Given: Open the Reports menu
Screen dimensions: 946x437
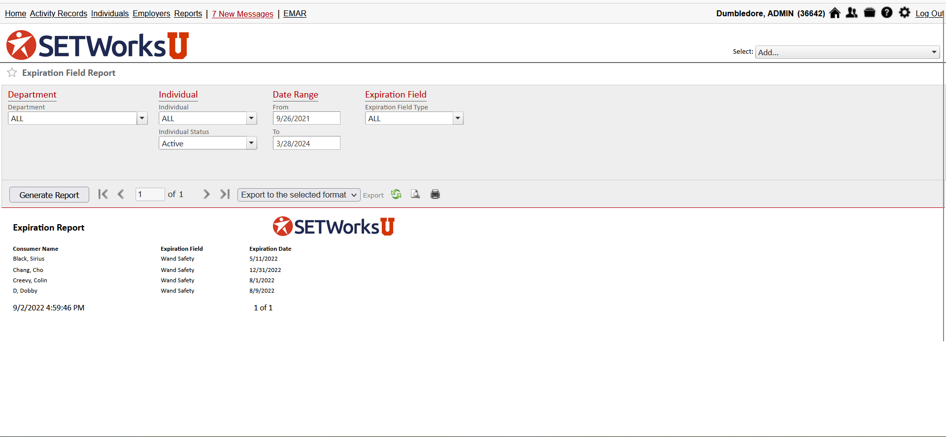Looking at the screenshot, I should pyautogui.click(x=188, y=14).
